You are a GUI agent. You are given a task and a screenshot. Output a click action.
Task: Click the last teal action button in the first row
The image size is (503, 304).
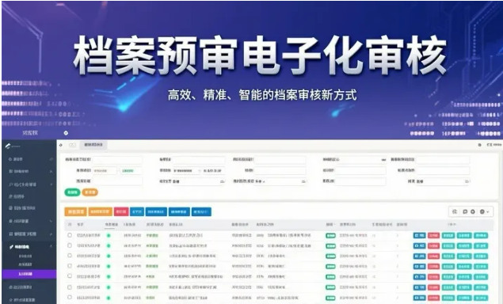tap(481, 235)
